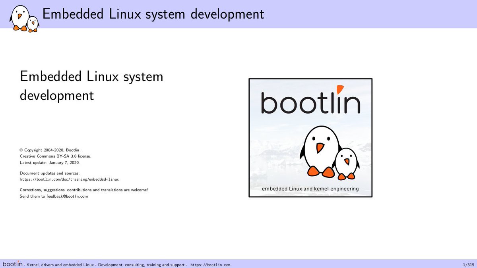
Task: Click the 'embedded Linux and kernel engineering' caption
Action: tap(310, 189)
